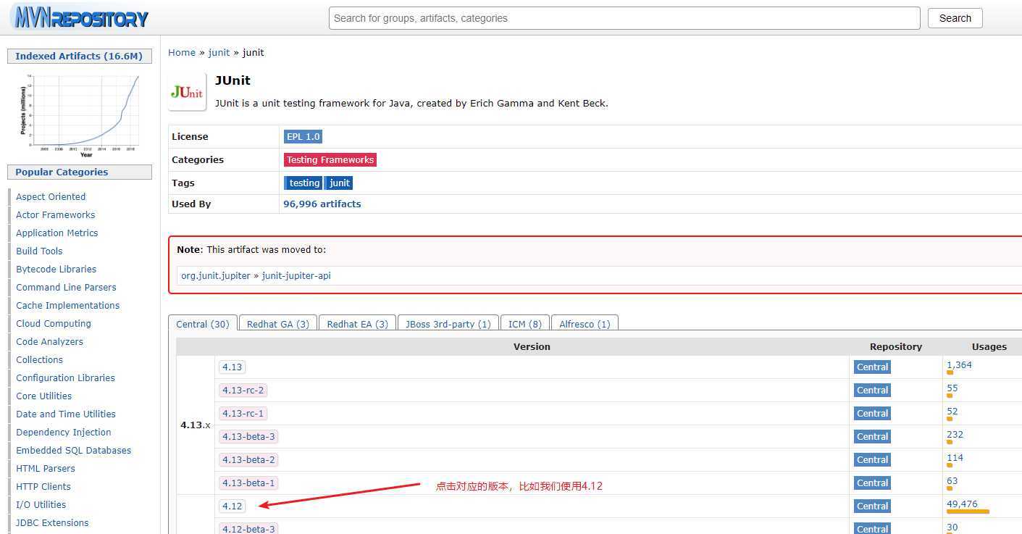Click the Popular Categories heading

click(79, 172)
